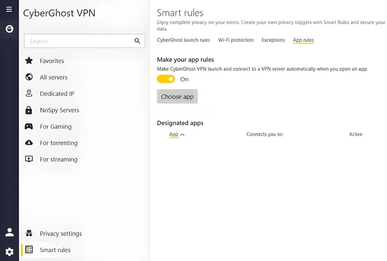
Task: Click the All servers globe icon
Action: 29,77
